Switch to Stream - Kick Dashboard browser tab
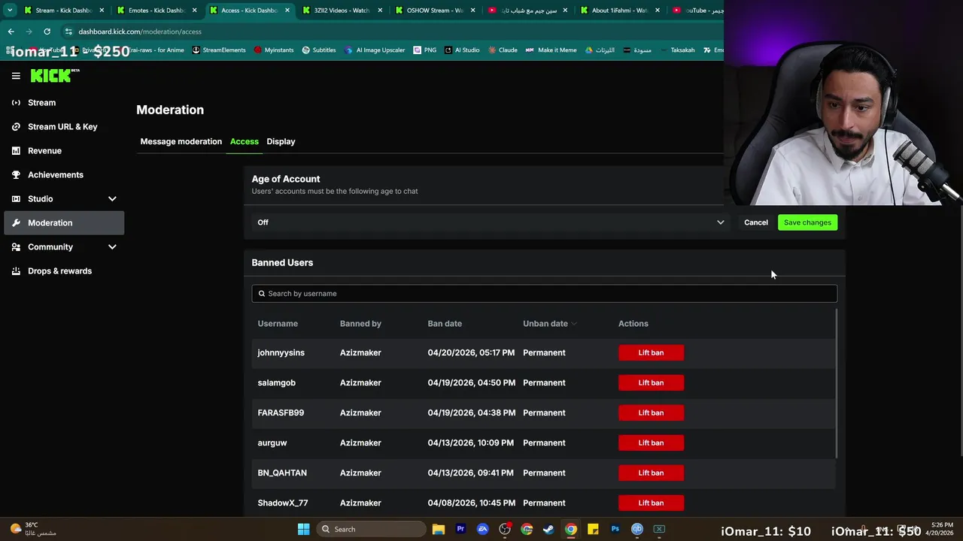963x541 pixels. pyautogui.click(x=64, y=11)
